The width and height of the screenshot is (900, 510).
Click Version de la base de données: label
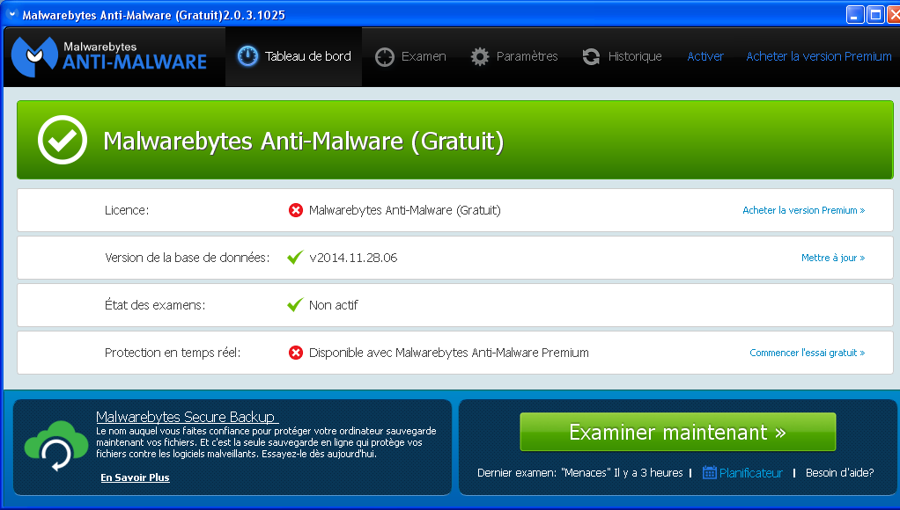[x=187, y=258]
